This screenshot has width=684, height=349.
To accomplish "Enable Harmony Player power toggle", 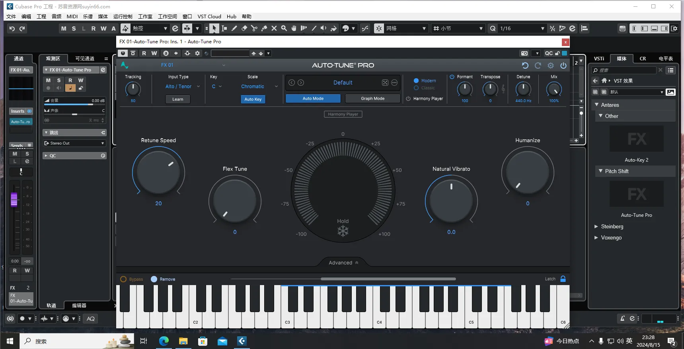I will point(408,98).
